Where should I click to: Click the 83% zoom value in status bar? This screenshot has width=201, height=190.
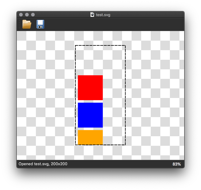coord(176,164)
